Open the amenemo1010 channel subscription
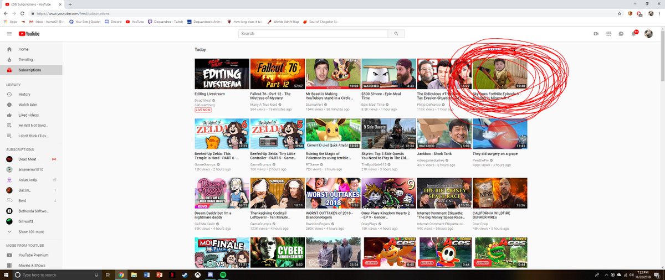 click(x=31, y=169)
